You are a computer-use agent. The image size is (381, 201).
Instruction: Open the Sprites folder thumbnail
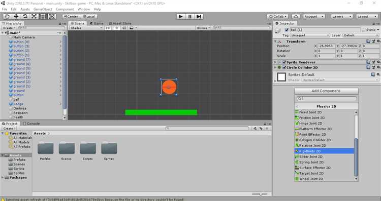[x=109, y=148]
